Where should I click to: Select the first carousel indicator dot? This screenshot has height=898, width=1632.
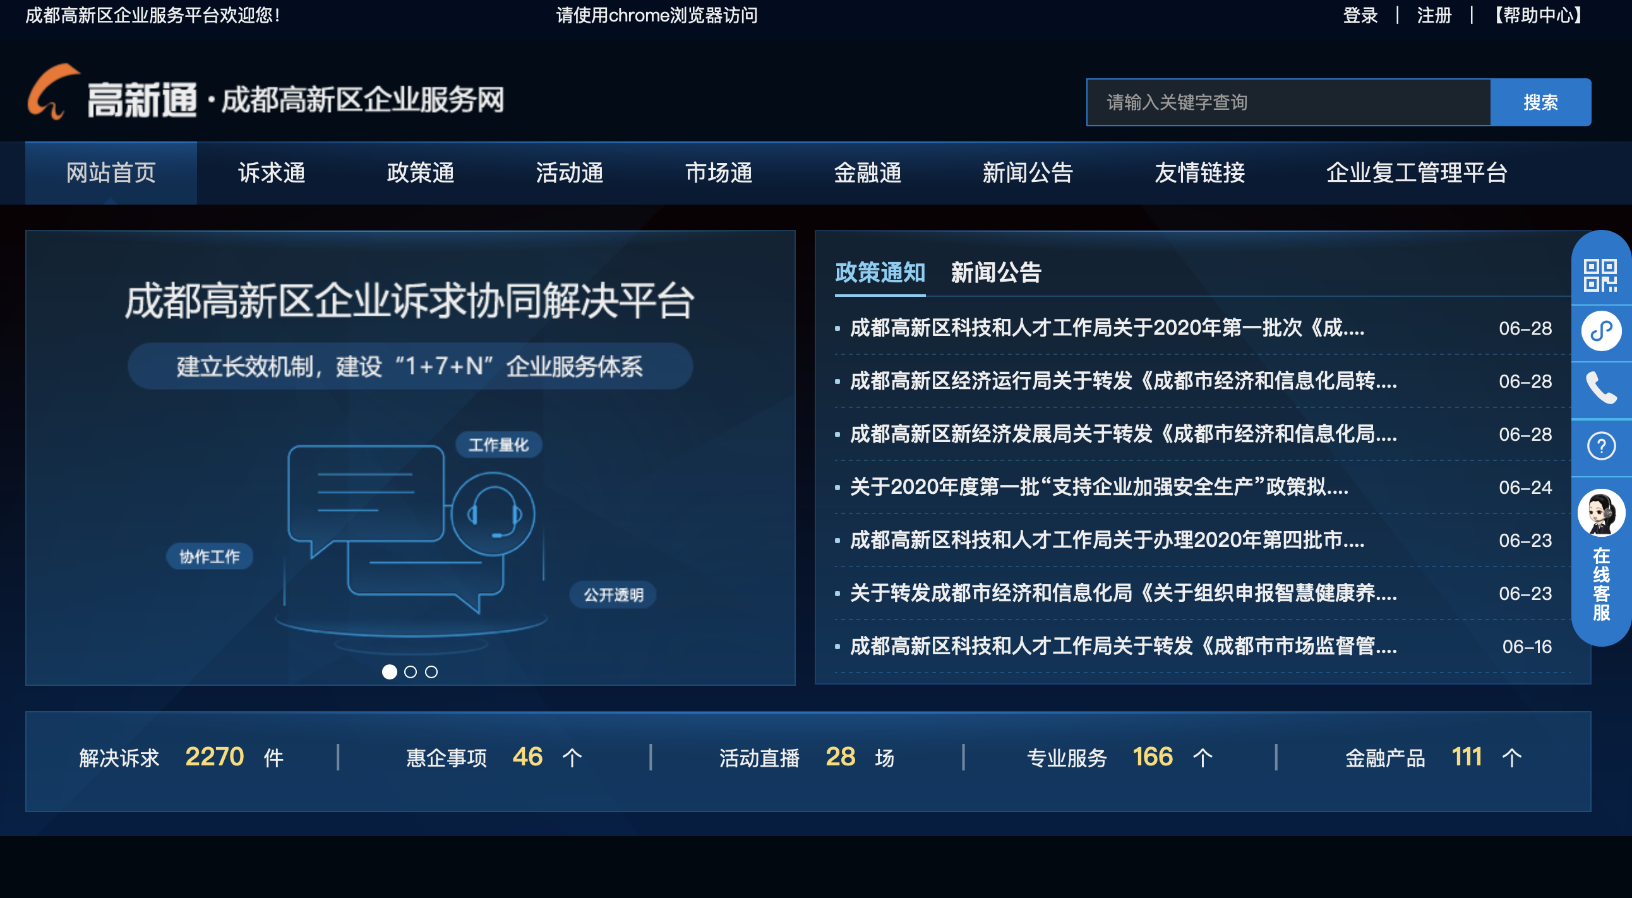(x=390, y=672)
